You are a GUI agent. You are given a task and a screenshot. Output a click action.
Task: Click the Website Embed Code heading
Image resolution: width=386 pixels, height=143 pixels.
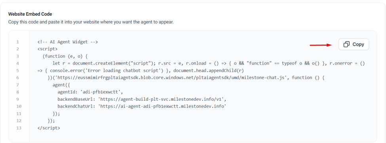[x=30, y=14]
